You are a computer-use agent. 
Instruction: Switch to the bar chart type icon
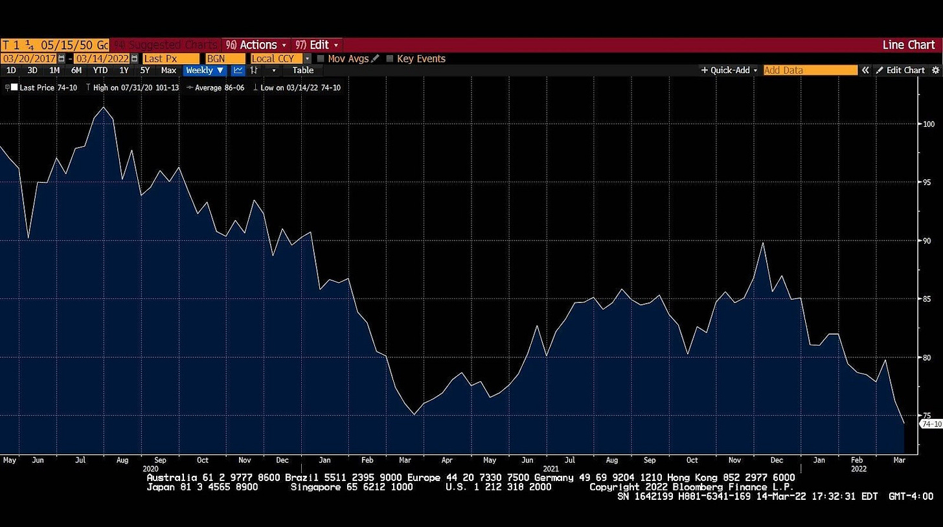pyautogui.click(x=255, y=70)
